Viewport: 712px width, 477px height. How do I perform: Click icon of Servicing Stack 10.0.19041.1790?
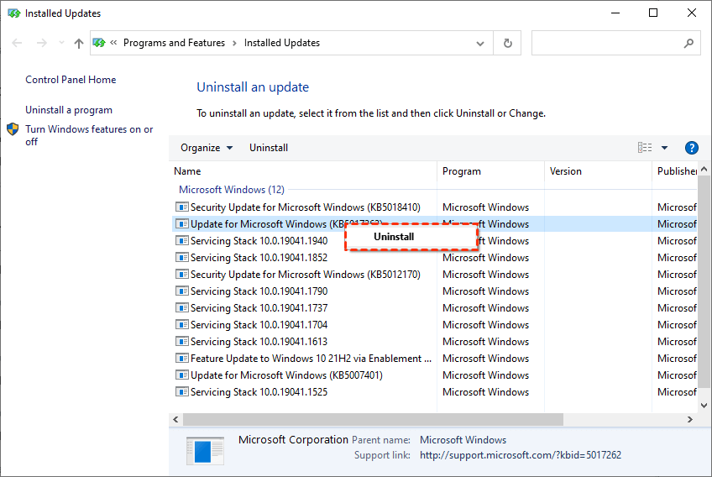click(182, 291)
